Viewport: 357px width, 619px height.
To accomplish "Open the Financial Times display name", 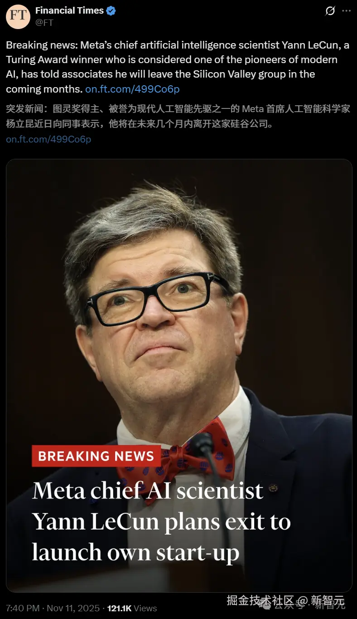I will 69,10.
